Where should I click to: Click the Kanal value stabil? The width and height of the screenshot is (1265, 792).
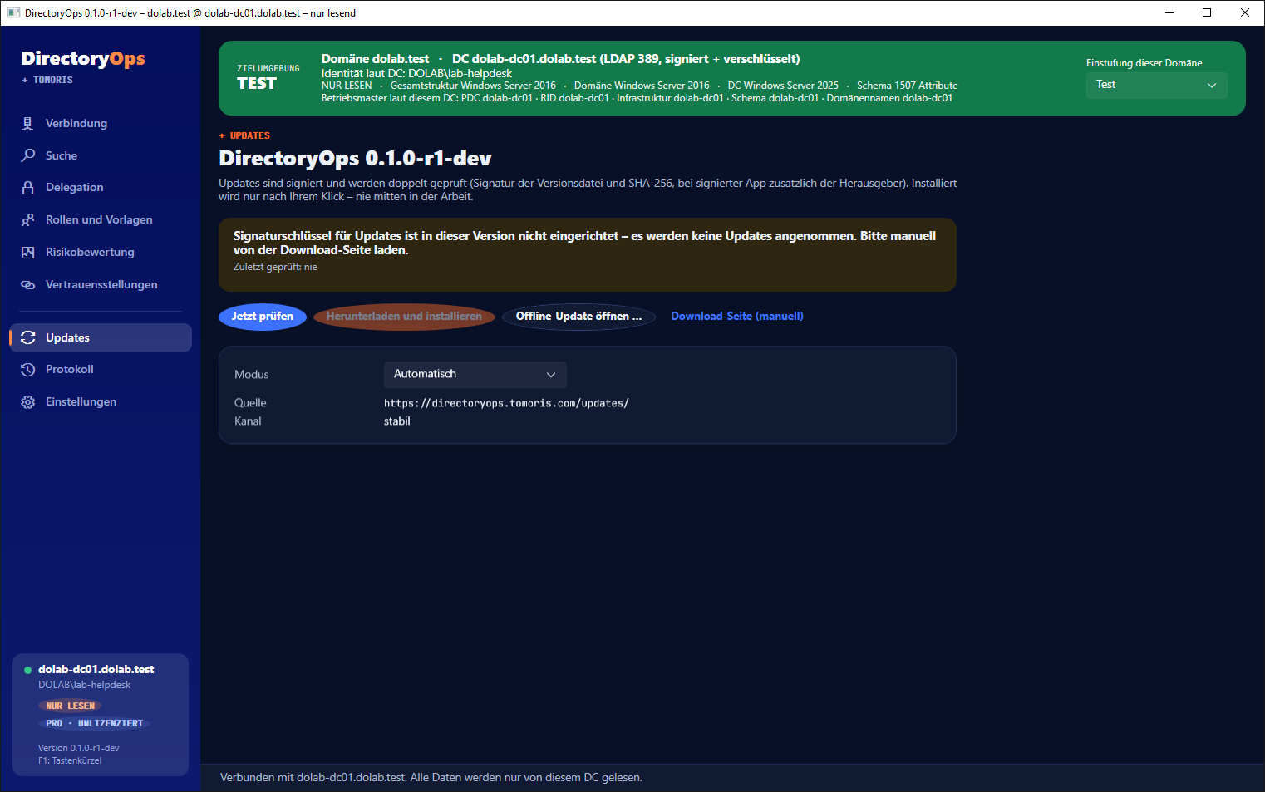[x=397, y=421]
